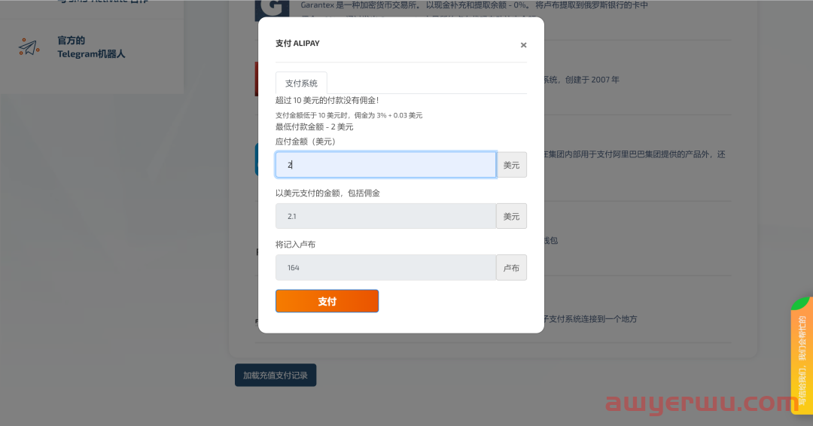Screen dimensions: 813x426
Task: Click the text 最低付款金额 - 2 美元
Action: click(x=314, y=127)
